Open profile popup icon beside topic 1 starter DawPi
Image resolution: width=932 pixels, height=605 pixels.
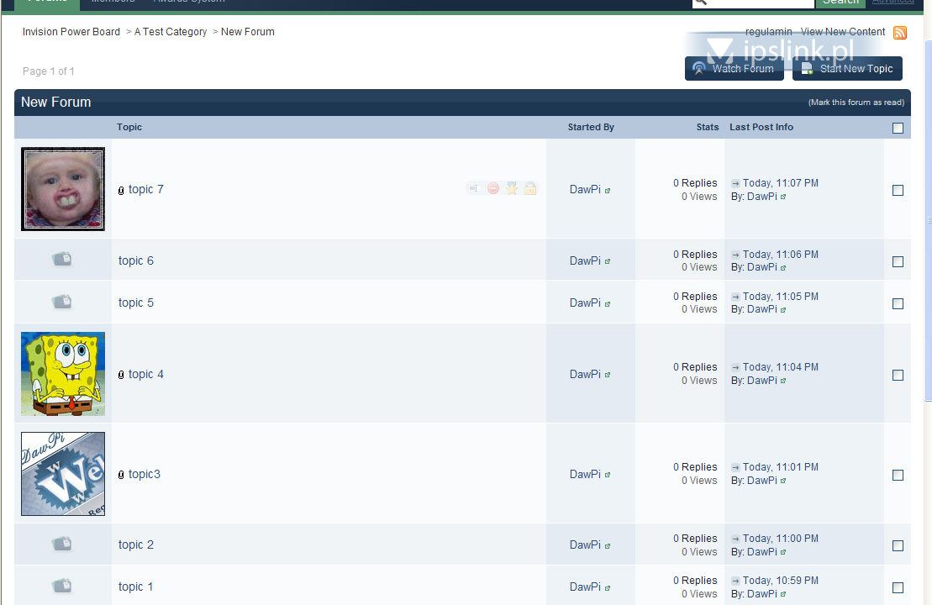[x=608, y=587]
